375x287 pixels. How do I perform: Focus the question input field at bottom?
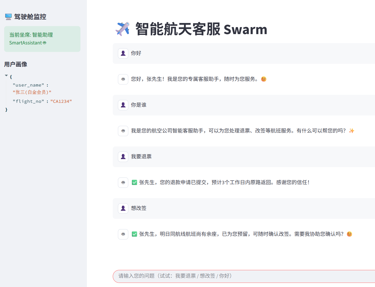244,276
